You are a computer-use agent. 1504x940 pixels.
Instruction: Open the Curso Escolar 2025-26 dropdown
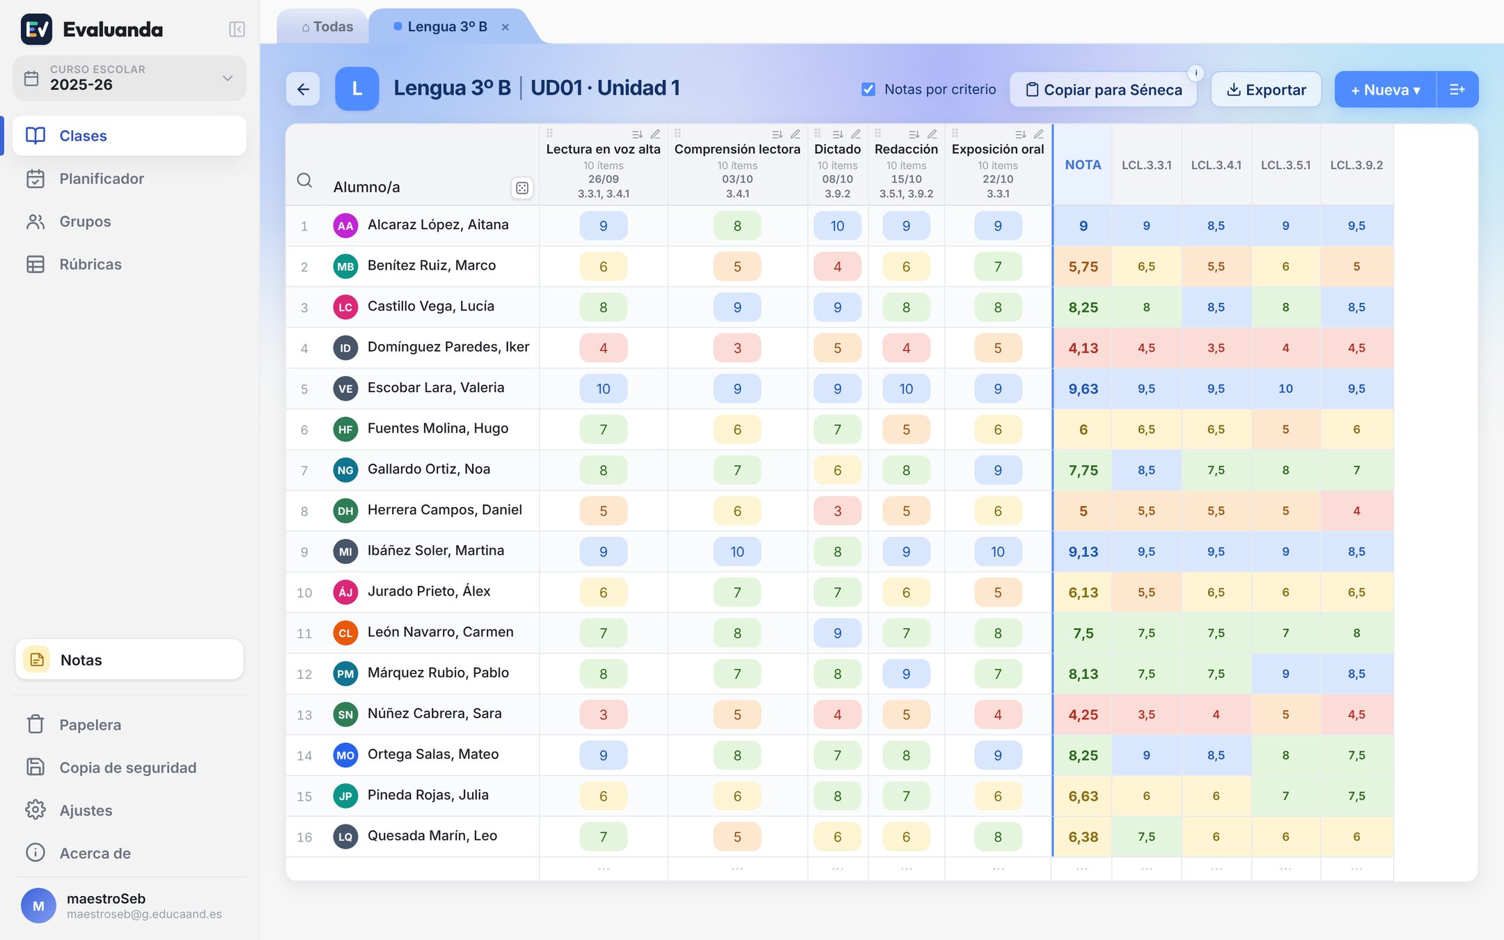pyautogui.click(x=130, y=78)
